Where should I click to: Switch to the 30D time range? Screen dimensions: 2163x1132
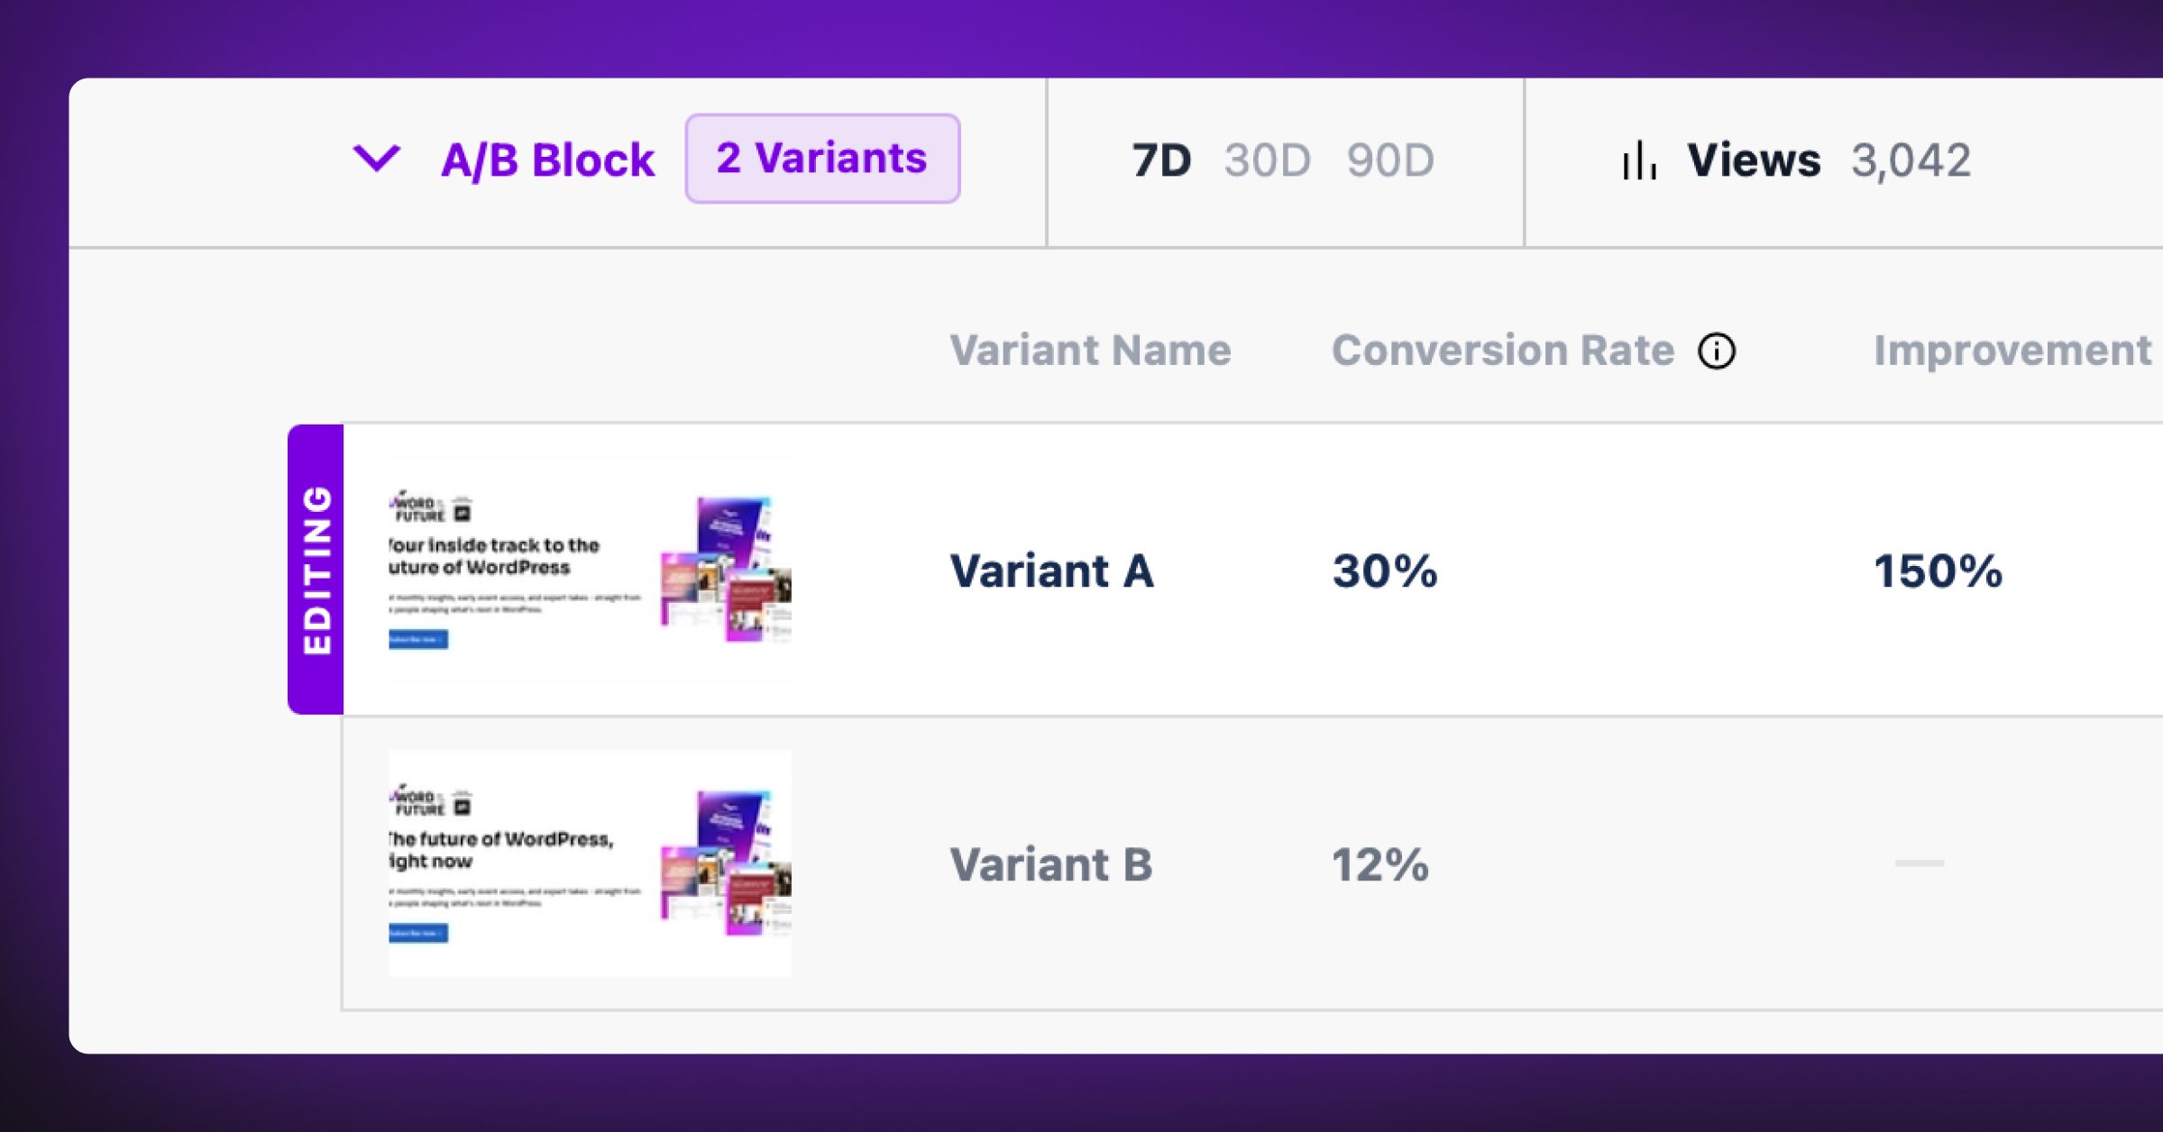coord(1267,160)
